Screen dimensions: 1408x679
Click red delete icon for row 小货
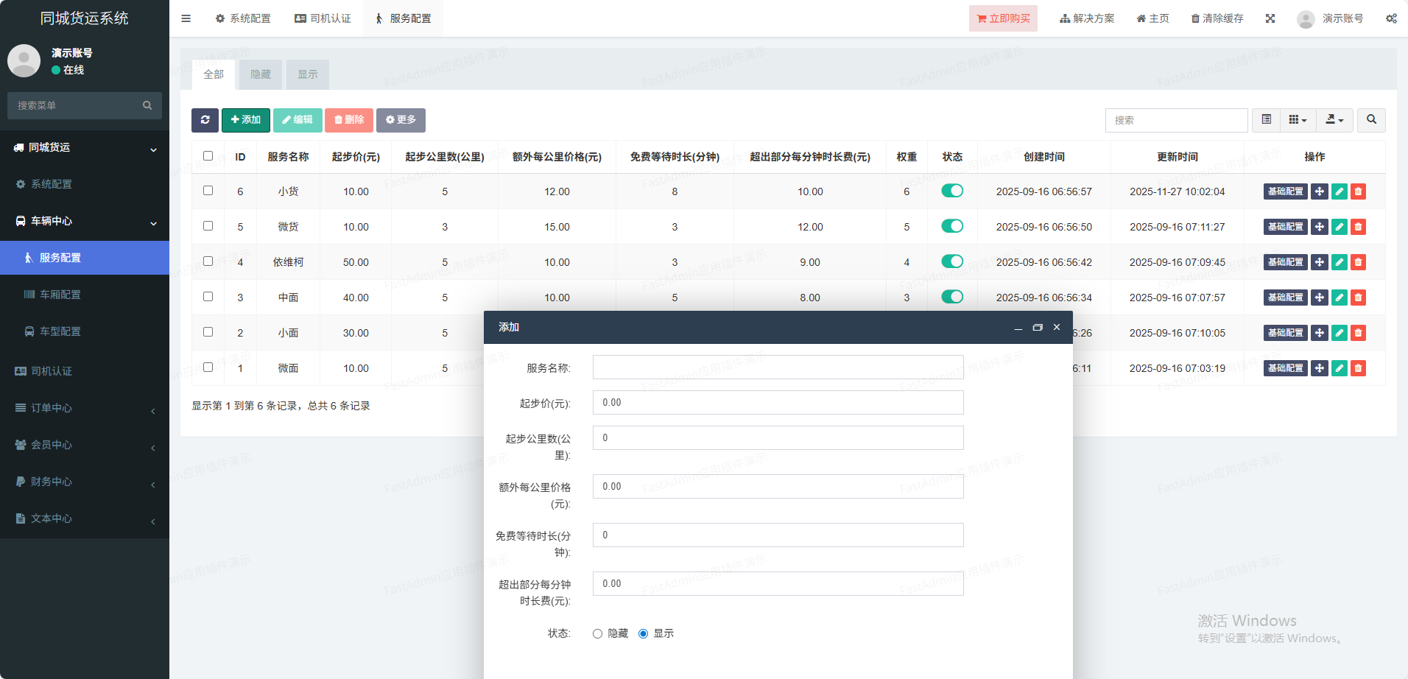coord(1358,191)
